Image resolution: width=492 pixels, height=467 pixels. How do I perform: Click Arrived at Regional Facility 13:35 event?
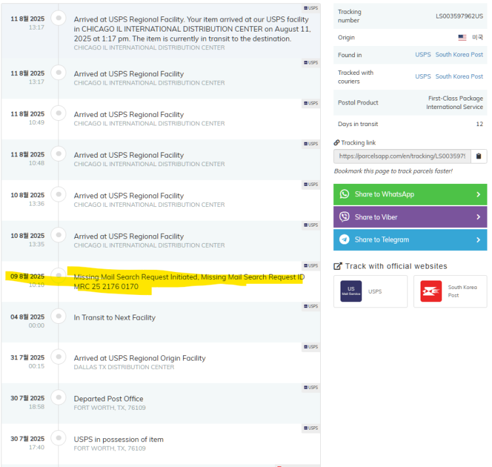coord(129,236)
